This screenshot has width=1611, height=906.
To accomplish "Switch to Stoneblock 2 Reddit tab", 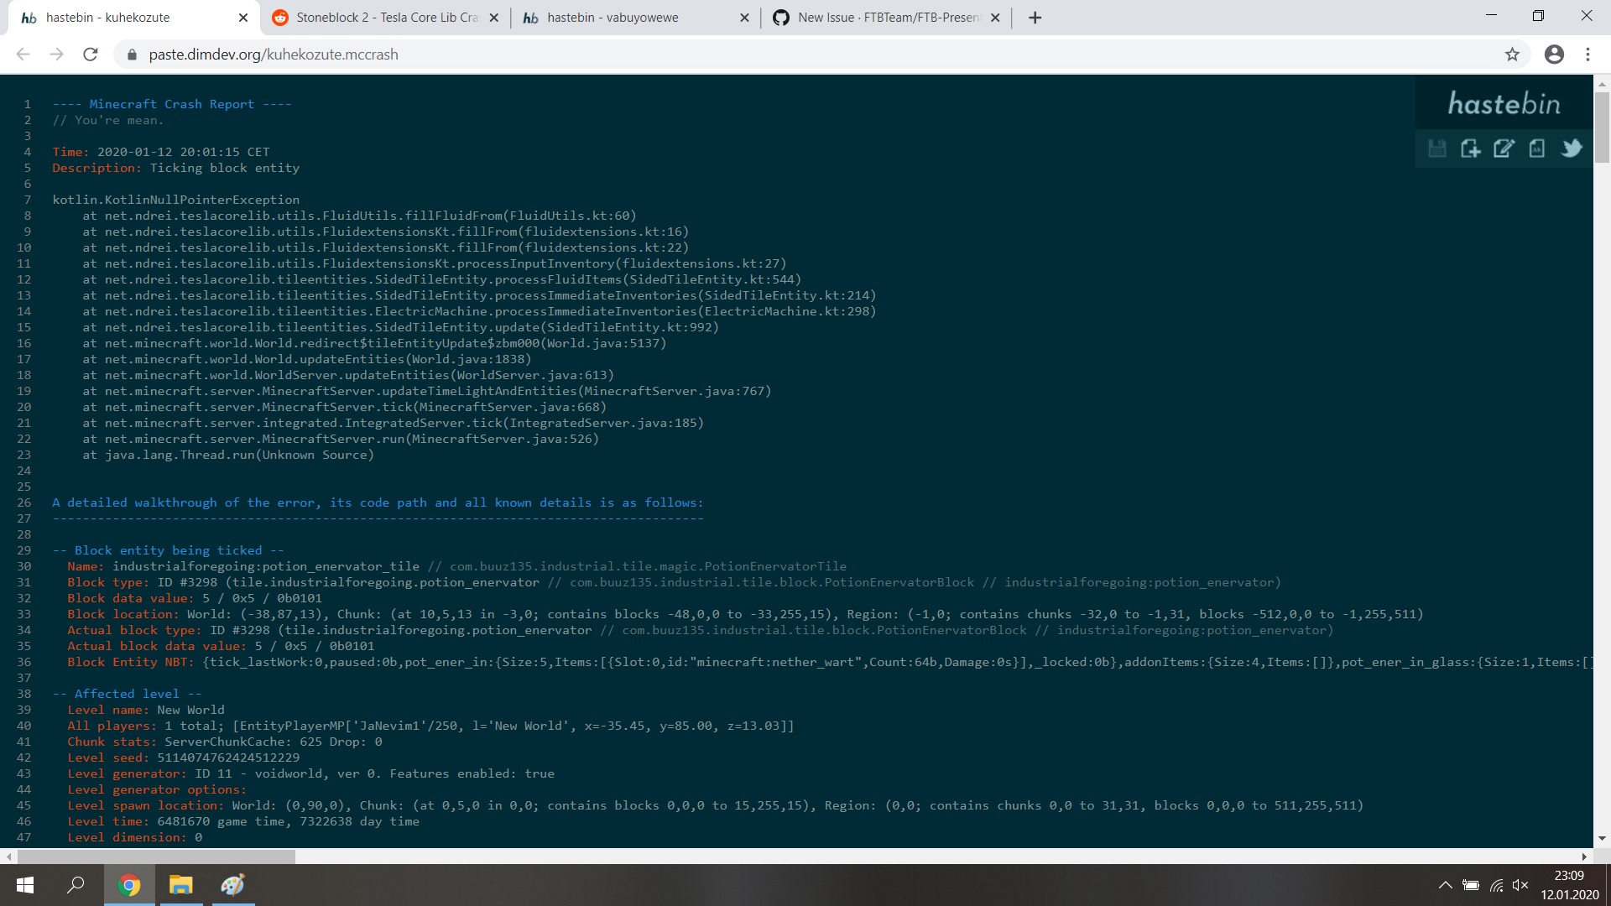I will point(386,18).
